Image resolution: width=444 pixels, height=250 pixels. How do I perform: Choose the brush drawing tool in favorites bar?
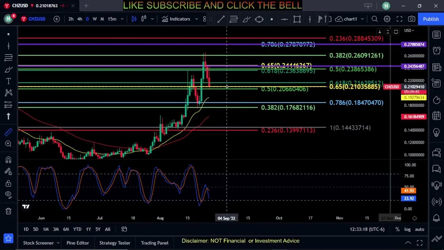(246, 19)
